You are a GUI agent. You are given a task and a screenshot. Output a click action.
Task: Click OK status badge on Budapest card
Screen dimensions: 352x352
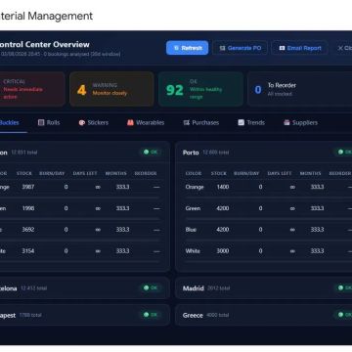click(152, 315)
